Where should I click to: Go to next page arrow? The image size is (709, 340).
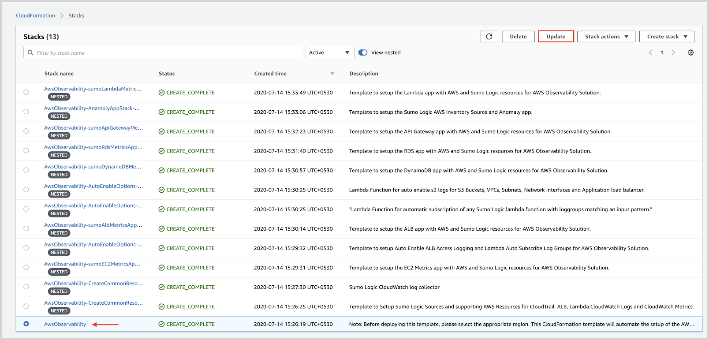point(673,52)
